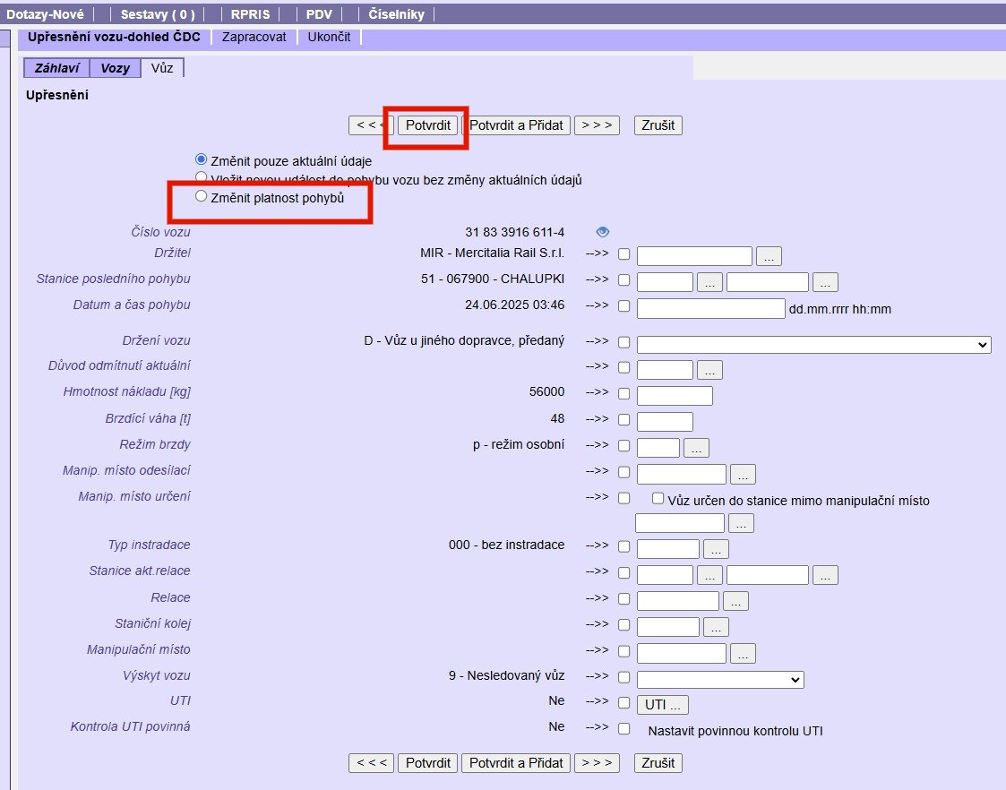Screen dimensions: 1006x790
Task: Open lookup for Manip. místo odesílací
Action: tap(743, 474)
